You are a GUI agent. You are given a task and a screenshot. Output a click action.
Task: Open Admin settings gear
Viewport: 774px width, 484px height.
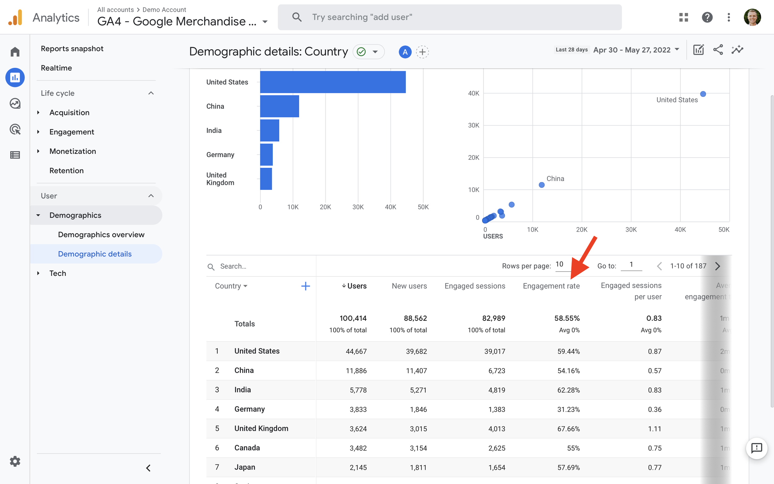coord(15,461)
